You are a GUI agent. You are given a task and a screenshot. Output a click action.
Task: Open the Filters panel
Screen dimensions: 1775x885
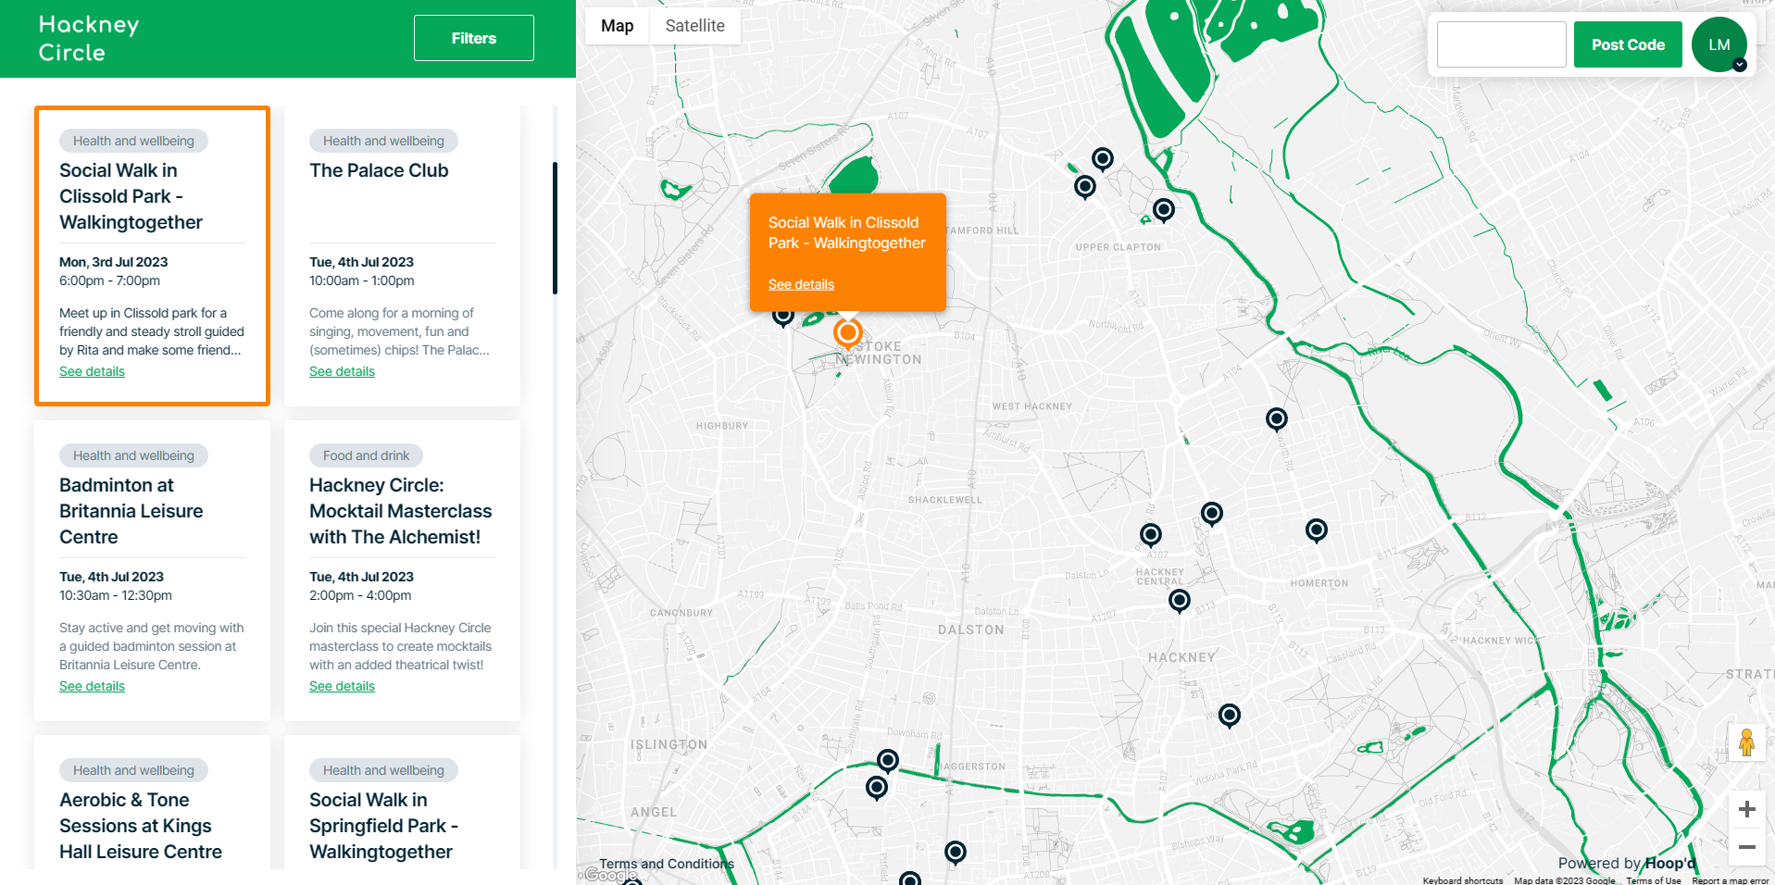pos(473,38)
